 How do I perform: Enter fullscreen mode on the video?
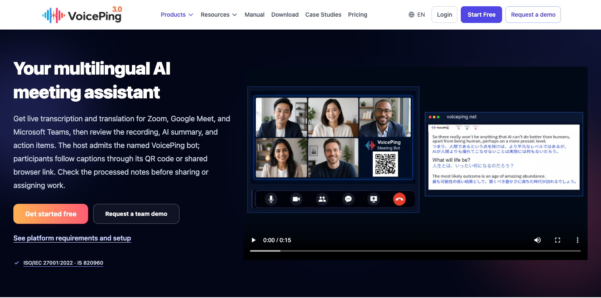tap(558, 240)
